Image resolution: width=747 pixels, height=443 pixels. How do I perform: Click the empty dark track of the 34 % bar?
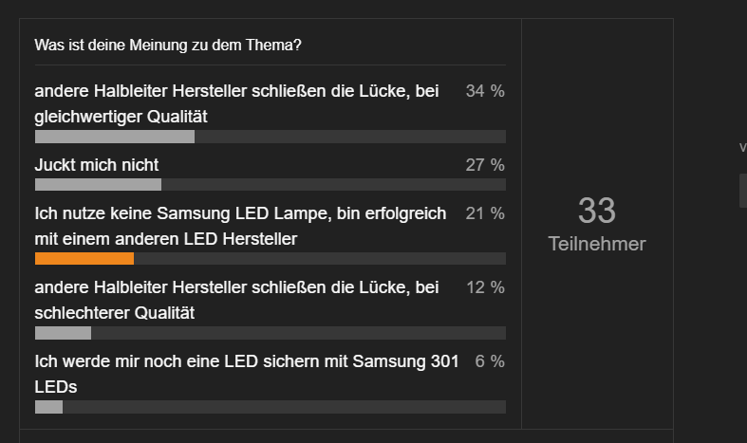(x=349, y=137)
